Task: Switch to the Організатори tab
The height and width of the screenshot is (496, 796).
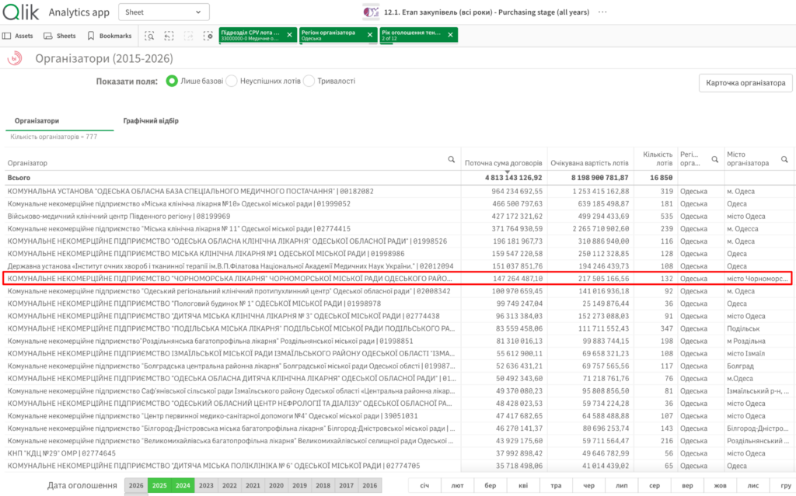Action: point(37,121)
